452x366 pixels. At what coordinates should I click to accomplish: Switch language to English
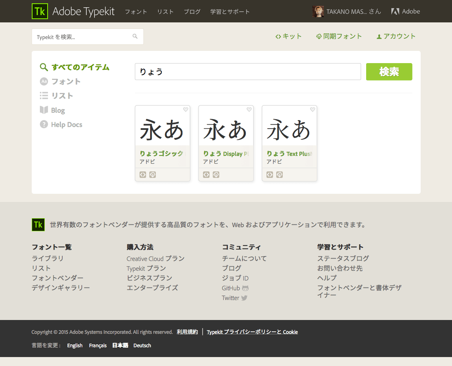tap(75, 346)
